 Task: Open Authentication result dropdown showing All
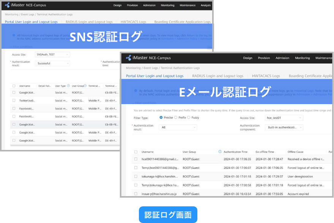(178, 127)
